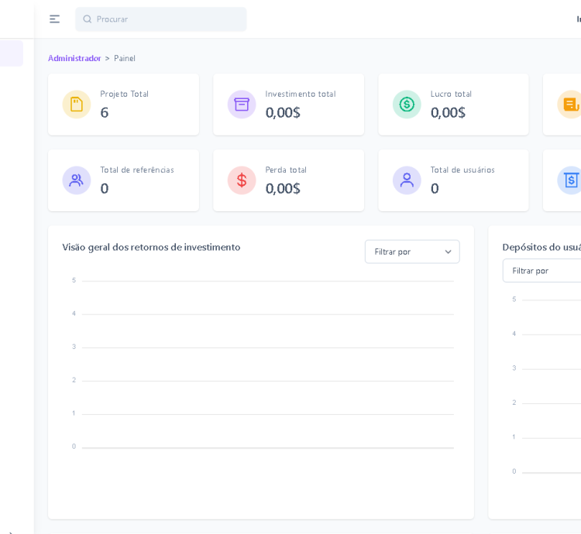
Task: Click the magnifier icon in the search bar
Action: [88, 19]
